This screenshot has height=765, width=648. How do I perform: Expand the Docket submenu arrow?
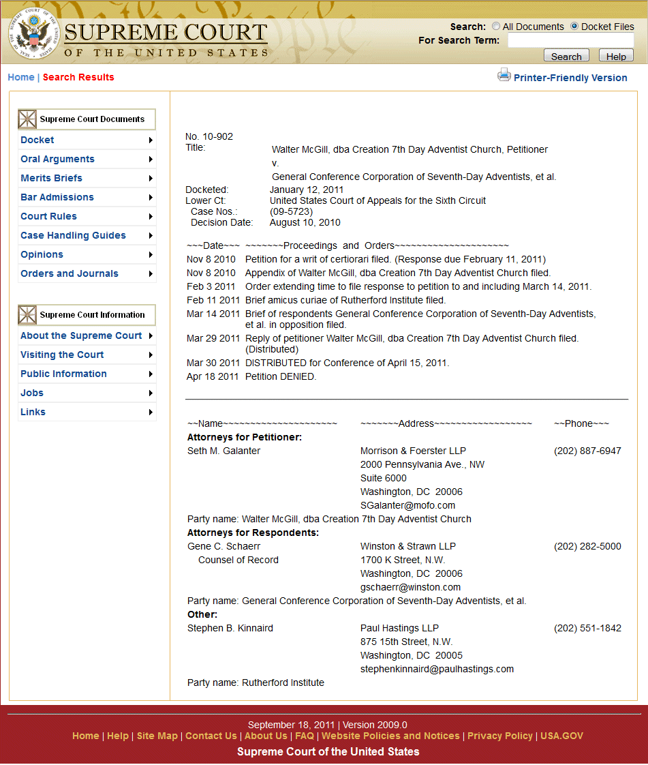pos(151,140)
